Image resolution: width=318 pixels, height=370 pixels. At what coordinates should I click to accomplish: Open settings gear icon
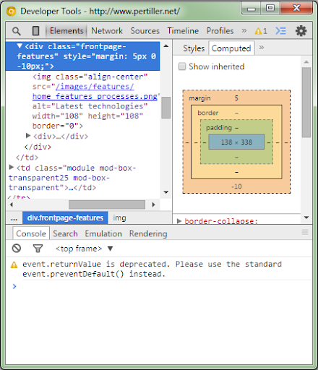[301, 31]
